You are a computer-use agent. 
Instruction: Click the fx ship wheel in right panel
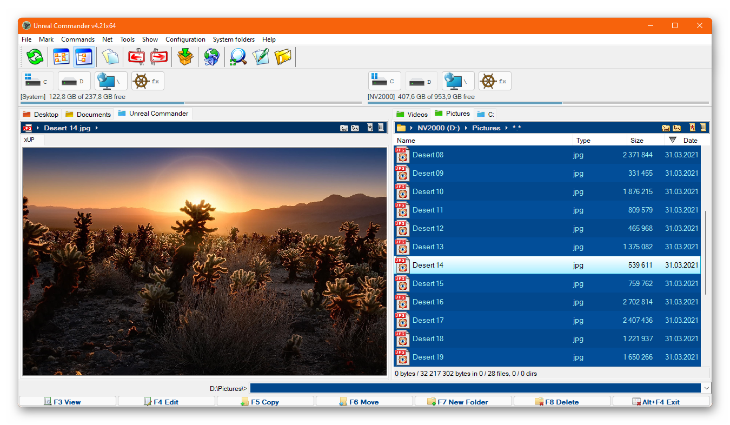(495, 81)
